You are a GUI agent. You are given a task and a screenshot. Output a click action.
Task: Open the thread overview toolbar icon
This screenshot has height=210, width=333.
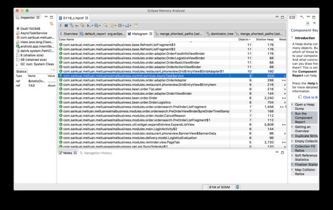82,26
